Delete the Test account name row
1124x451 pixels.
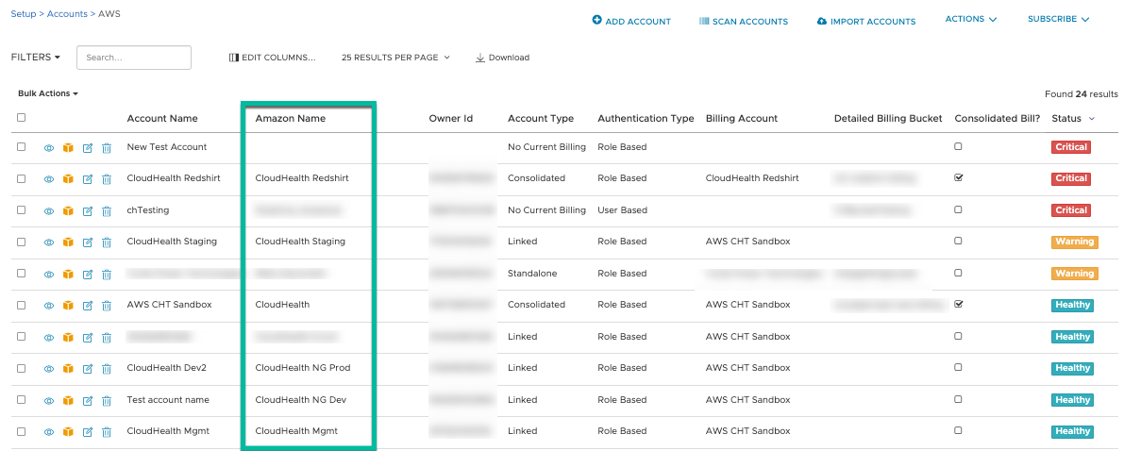coord(106,401)
